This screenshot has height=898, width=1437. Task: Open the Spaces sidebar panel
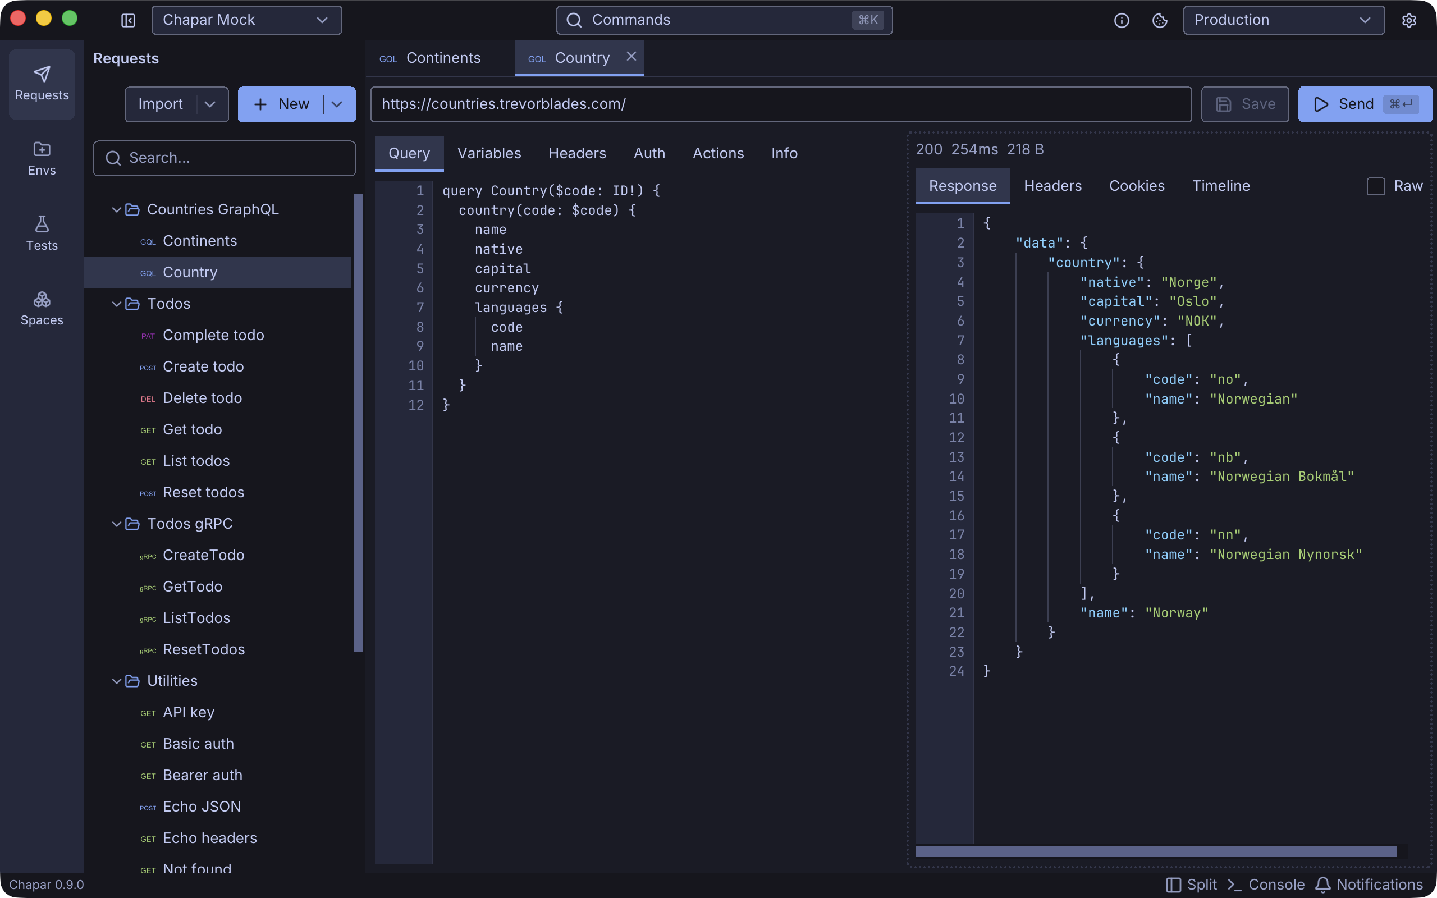(42, 308)
